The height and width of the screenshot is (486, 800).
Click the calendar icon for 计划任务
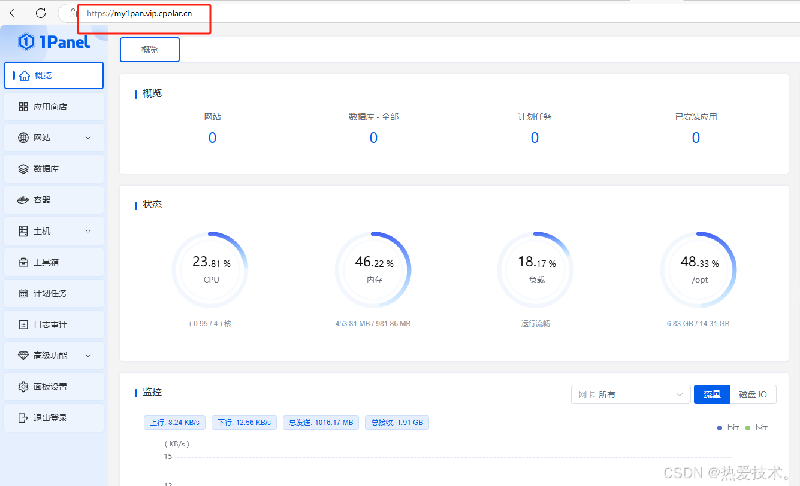point(23,293)
